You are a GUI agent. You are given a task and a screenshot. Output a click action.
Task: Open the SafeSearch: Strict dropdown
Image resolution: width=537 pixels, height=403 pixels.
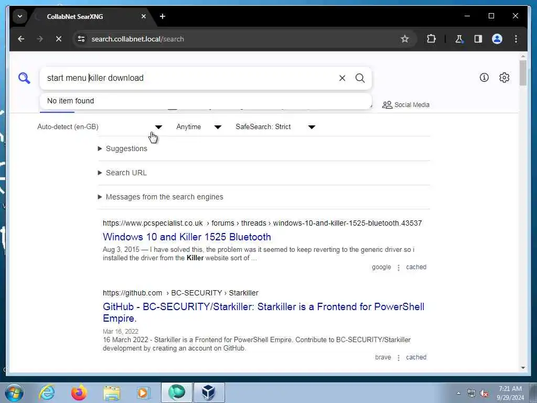coord(275,127)
